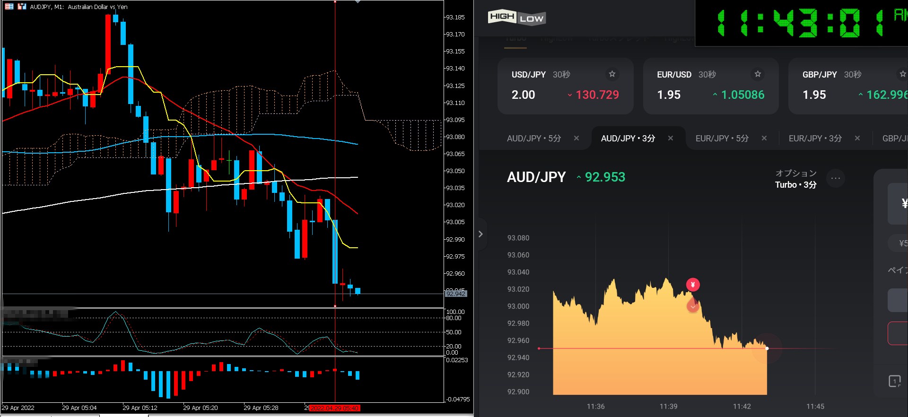Image resolution: width=908 pixels, height=417 pixels.
Task: Star the GBP/JPY 30秒 card
Action: click(902, 74)
